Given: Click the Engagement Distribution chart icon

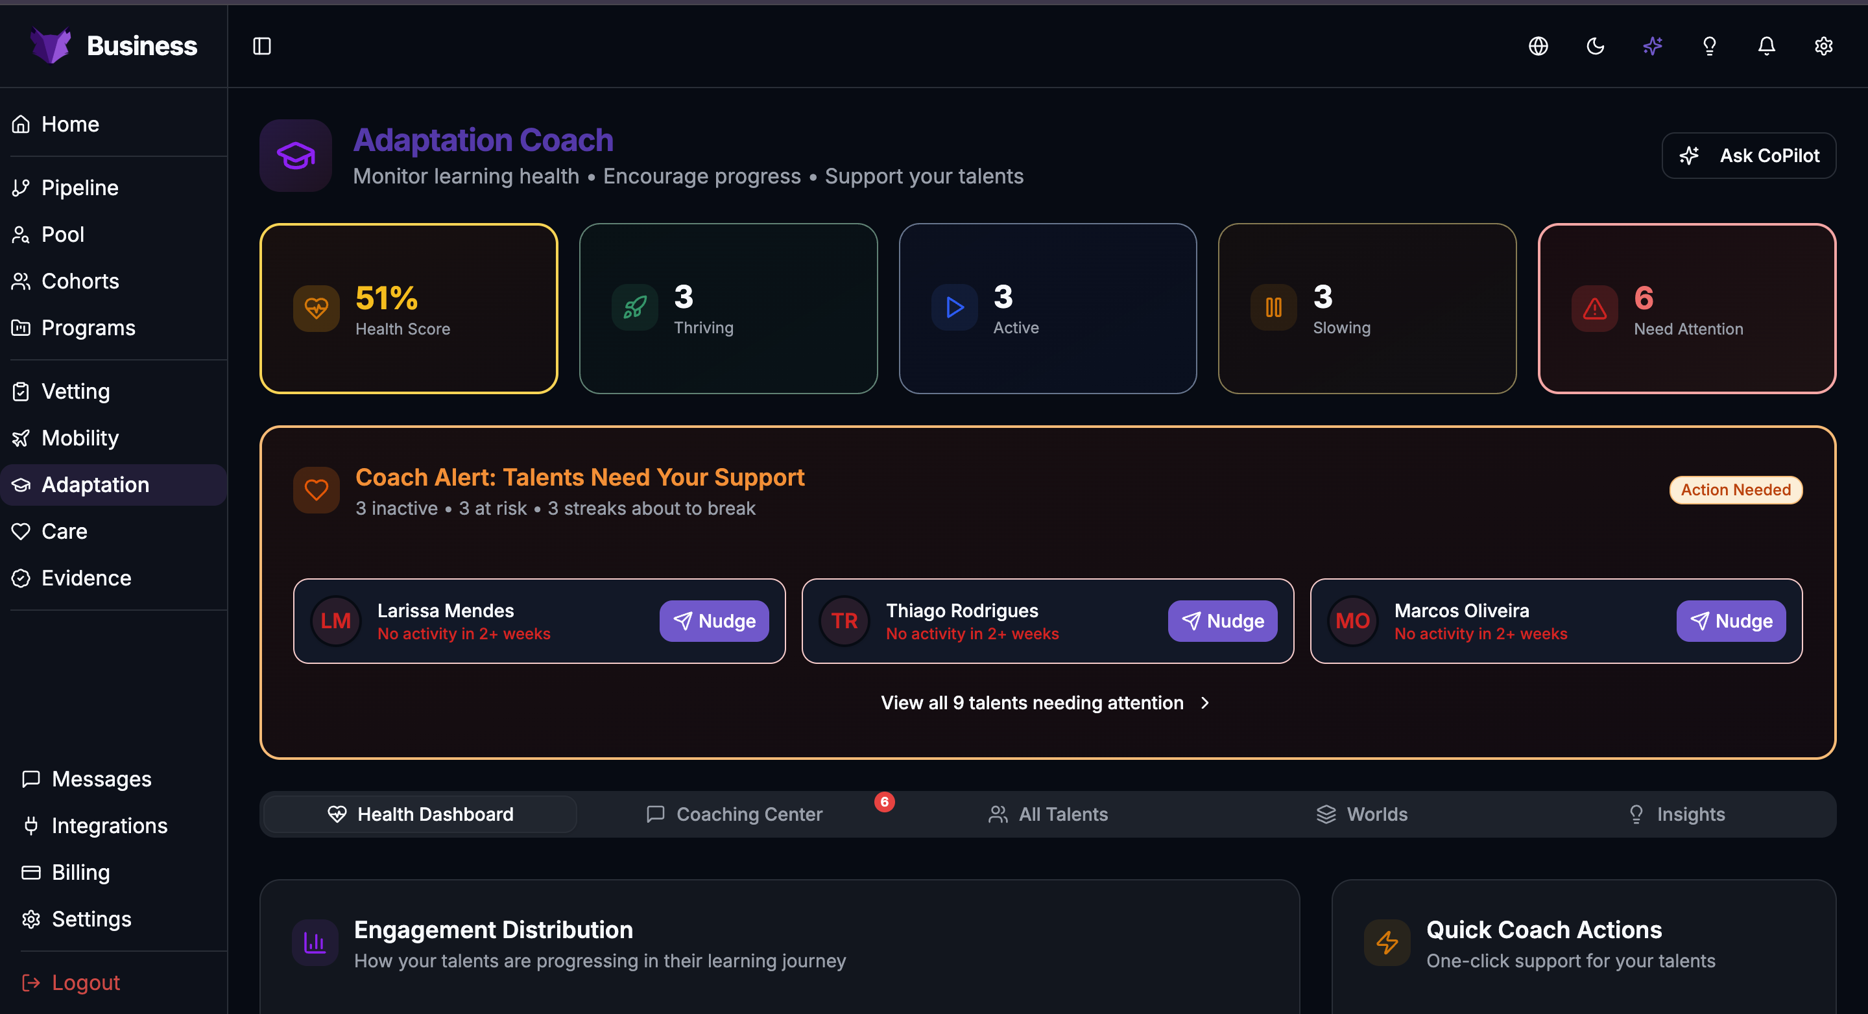Looking at the screenshot, I should (x=315, y=942).
